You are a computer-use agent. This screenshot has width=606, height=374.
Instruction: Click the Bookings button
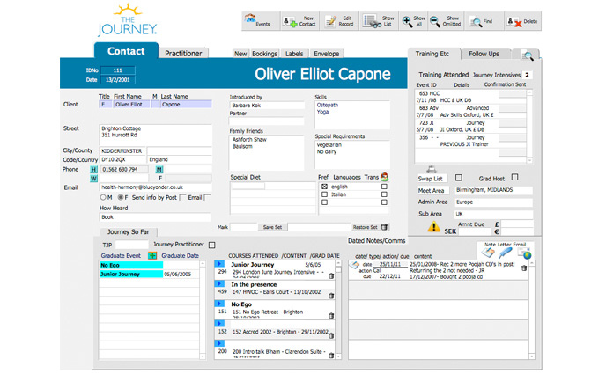point(265,54)
